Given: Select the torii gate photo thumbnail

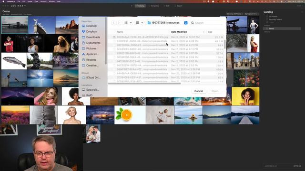Looking at the screenshot, I should click(x=237, y=25).
